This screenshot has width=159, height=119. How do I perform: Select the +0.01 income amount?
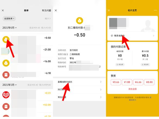point(48,93)
